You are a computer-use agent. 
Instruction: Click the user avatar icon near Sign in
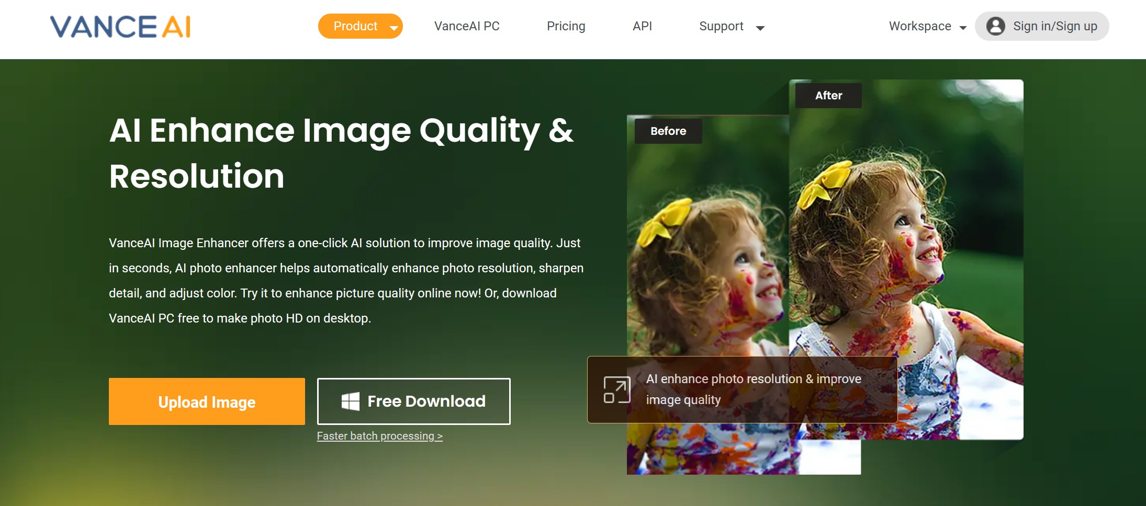[x=996, y=26]
